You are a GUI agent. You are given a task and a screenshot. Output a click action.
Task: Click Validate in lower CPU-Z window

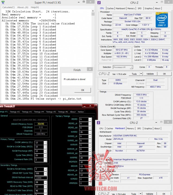[x=149, y=194]
